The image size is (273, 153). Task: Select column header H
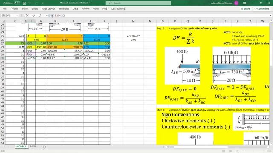click(55, 21)
